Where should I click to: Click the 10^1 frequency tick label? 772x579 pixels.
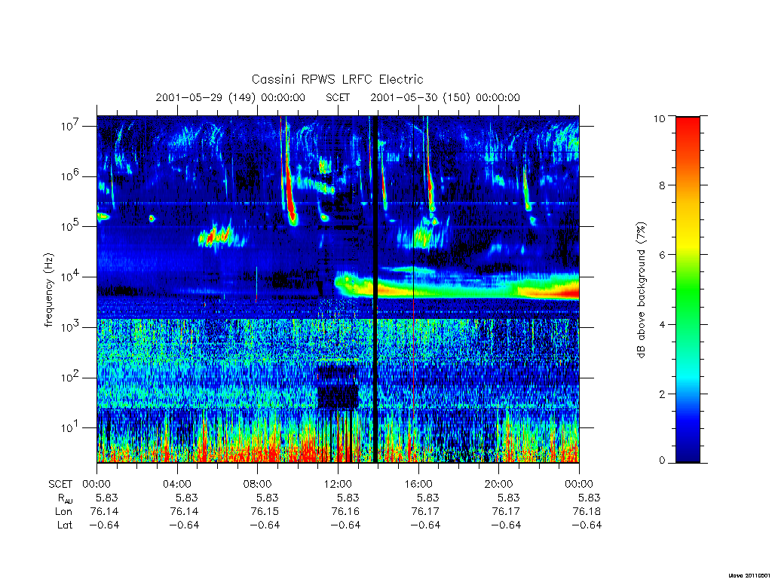click(71, 427)
